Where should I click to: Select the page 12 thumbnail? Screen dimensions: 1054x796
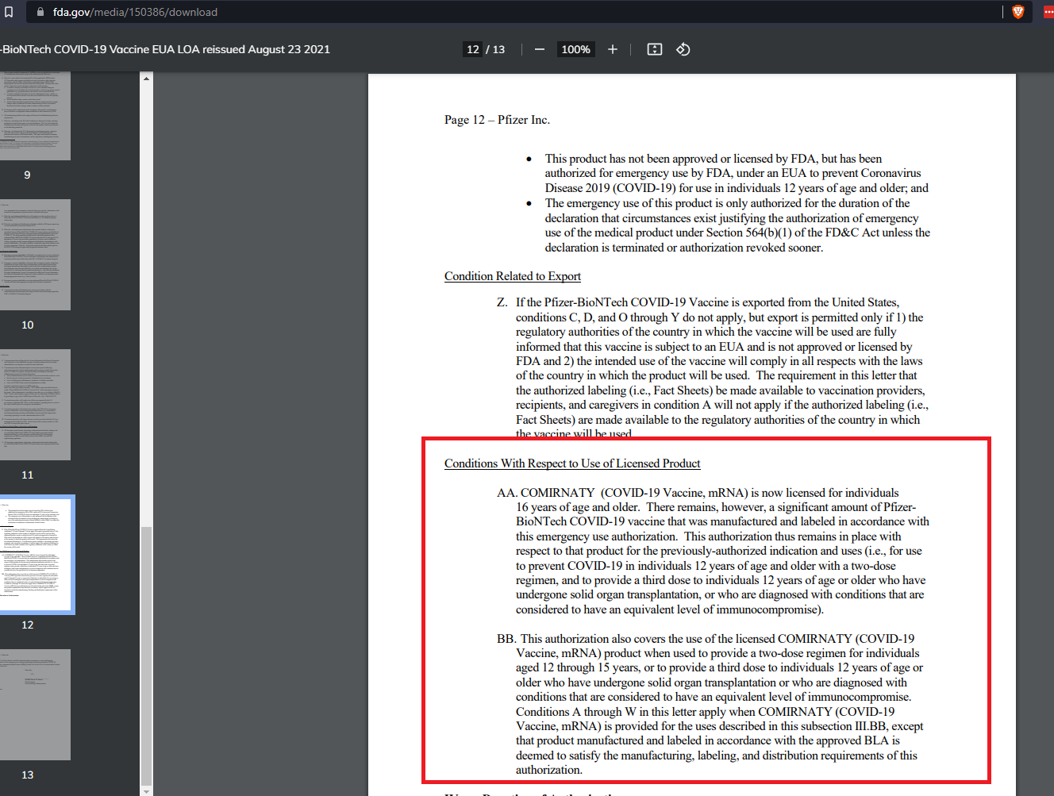(37, 555)
